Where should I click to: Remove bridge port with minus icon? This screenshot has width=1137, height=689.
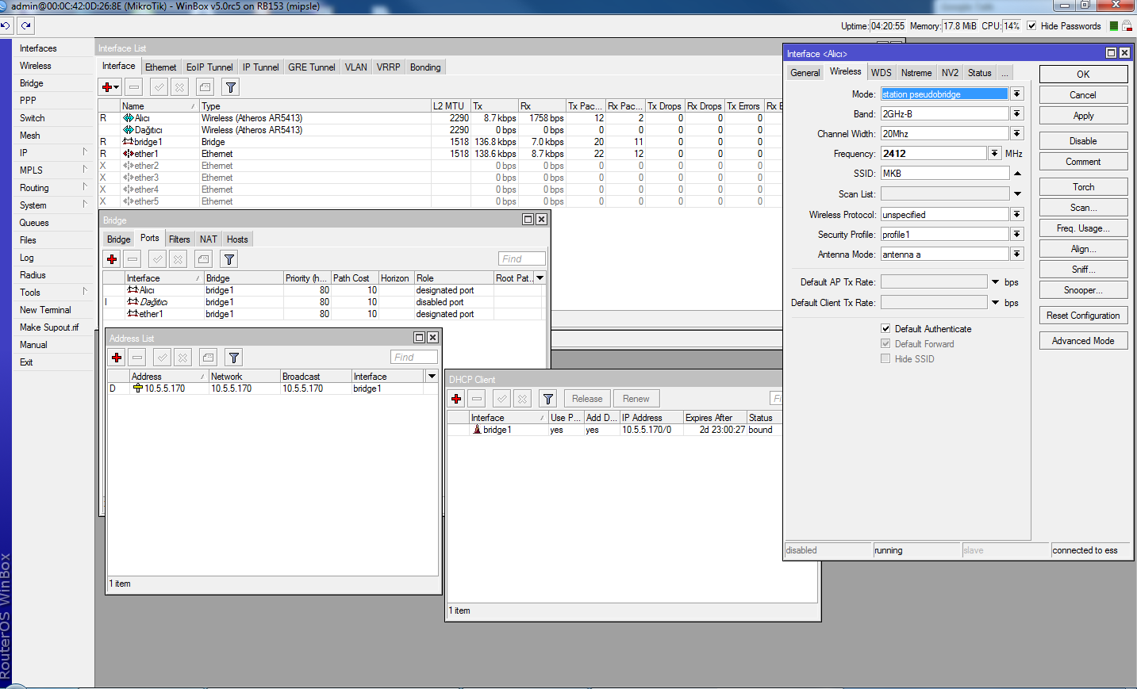coord(133,259)
